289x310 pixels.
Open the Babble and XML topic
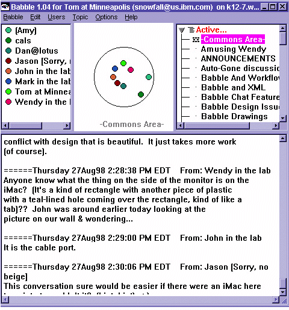233,87
